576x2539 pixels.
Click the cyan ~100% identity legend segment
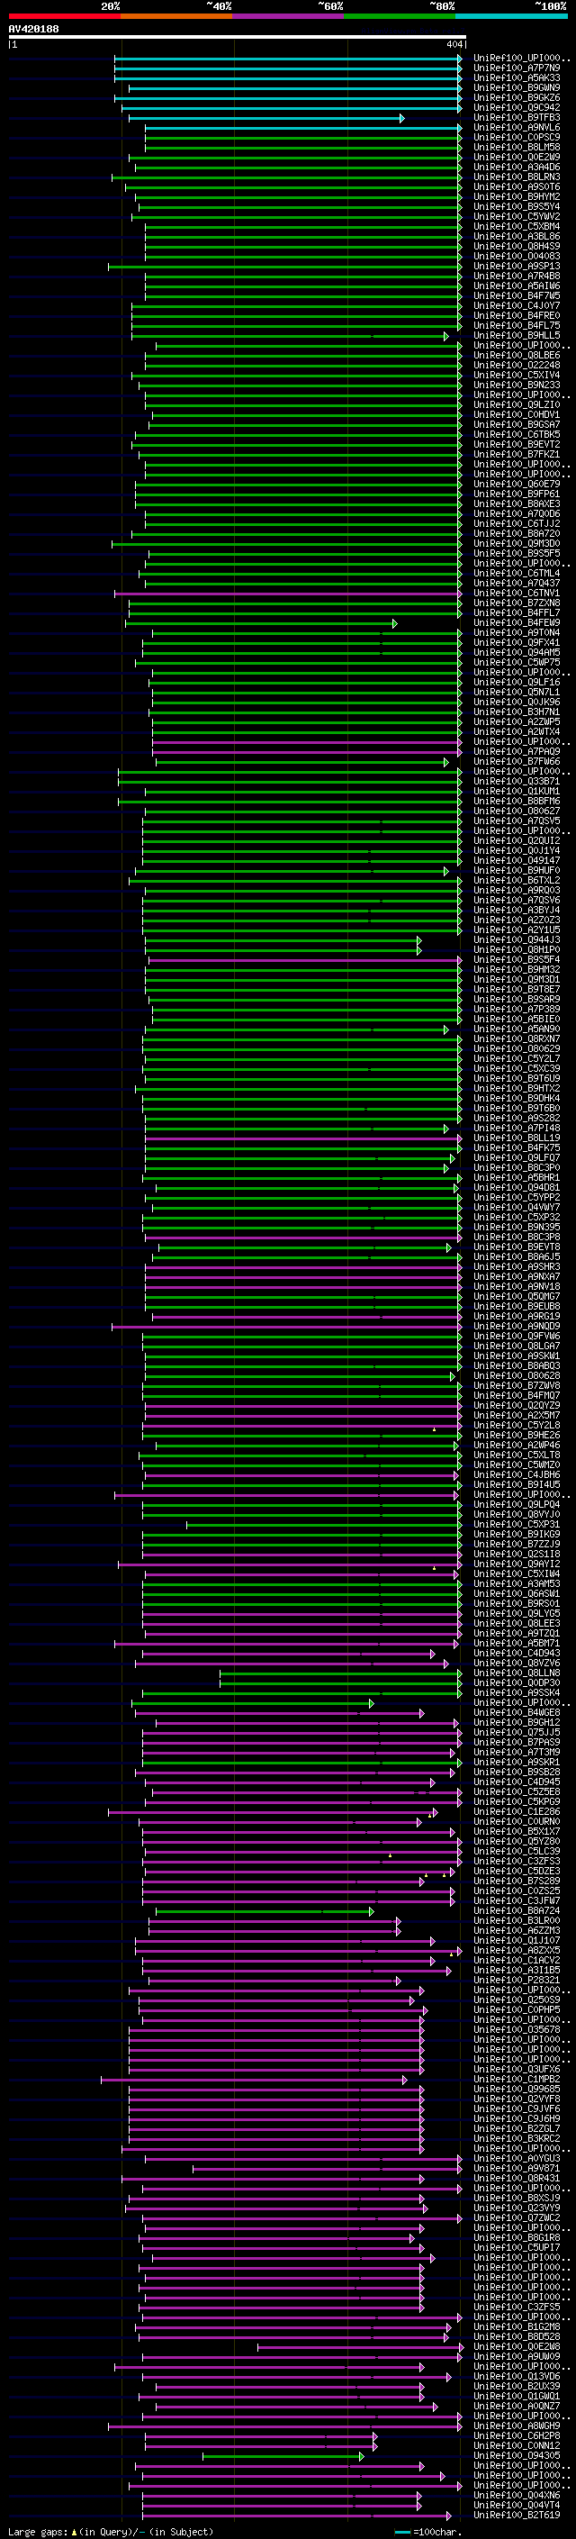click(512, 16)
